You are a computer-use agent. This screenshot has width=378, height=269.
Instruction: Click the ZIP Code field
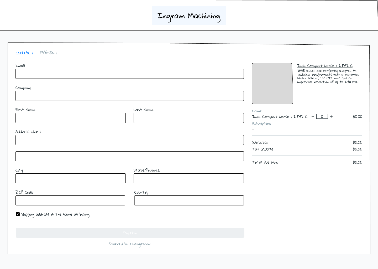pos(70,200)
